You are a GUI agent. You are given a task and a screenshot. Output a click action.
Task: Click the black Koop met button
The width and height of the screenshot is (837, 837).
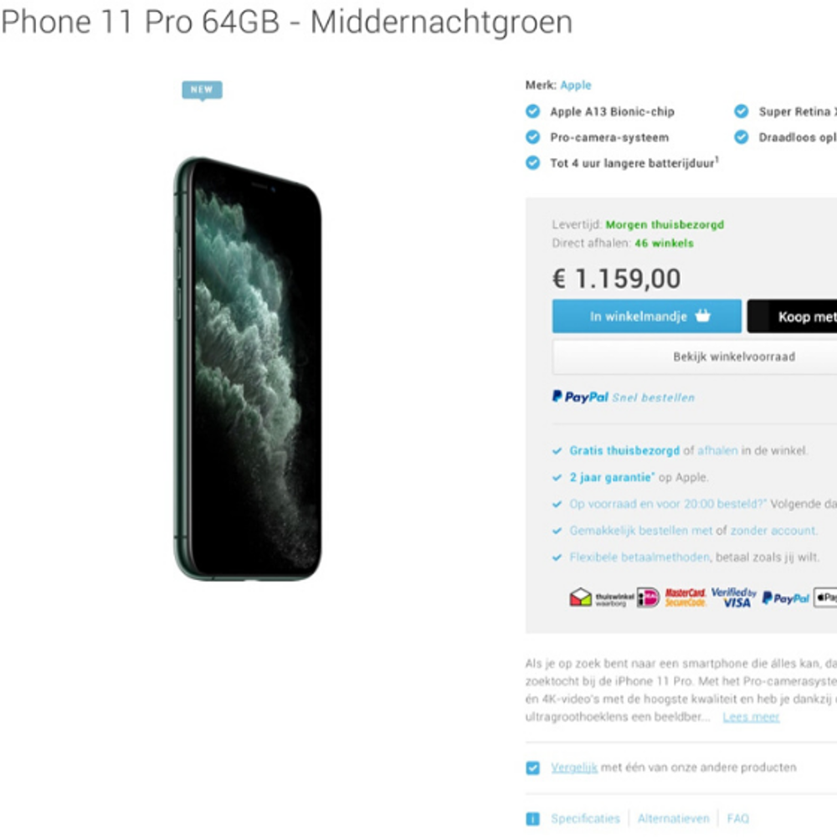click(792, 316)
